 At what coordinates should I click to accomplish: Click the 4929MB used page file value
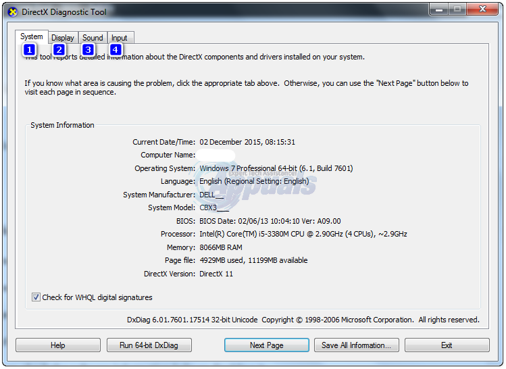click(x=253, y=260)
